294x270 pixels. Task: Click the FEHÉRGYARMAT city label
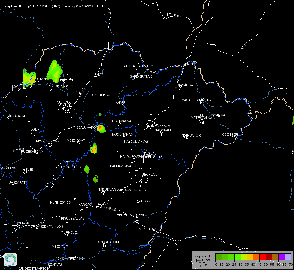point(214,115)
